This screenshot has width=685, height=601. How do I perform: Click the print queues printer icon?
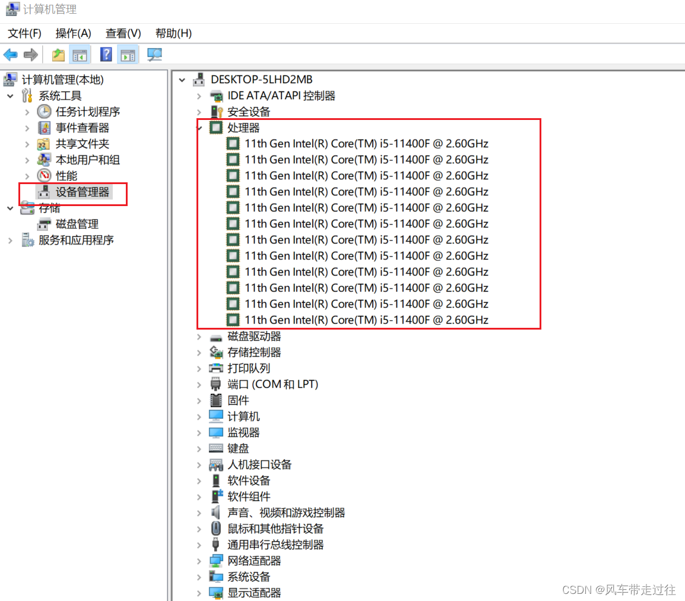(216, 368)
